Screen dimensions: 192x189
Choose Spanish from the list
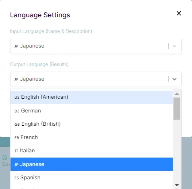coord(91,178)
